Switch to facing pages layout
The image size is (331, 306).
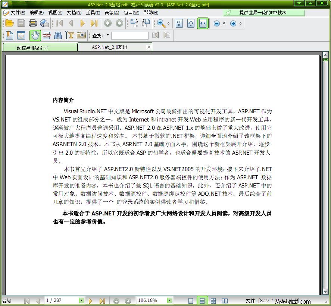pos(225,301)
